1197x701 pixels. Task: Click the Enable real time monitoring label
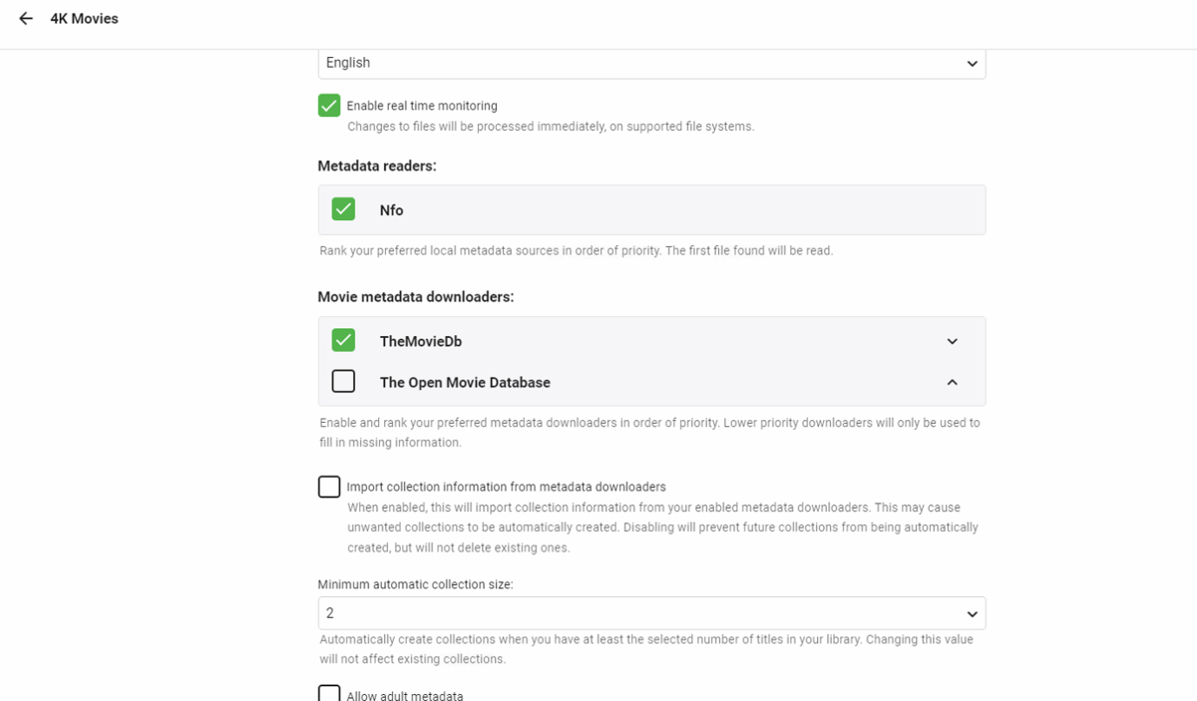(x=422, y=106)
